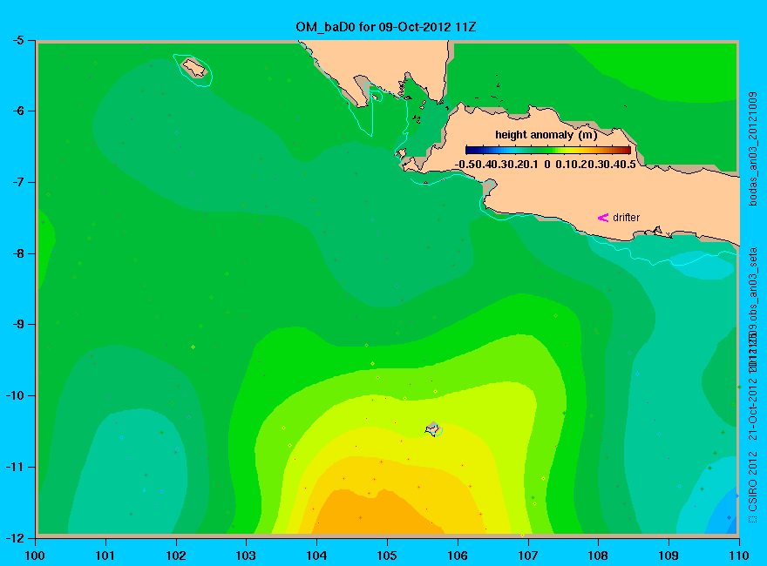This screenshot has width=767, height=566.
Task: Click the '104' longitude axis label
Action: pos(316,556)
